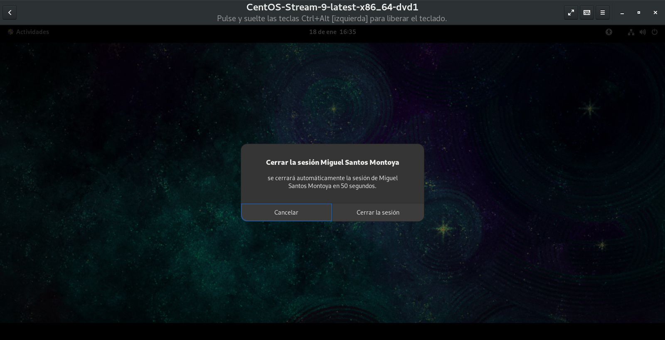The width and height of the screenshot is (665, 340).
Task: Enter fullscreen mode for the virtual machine
Action: 571,12
